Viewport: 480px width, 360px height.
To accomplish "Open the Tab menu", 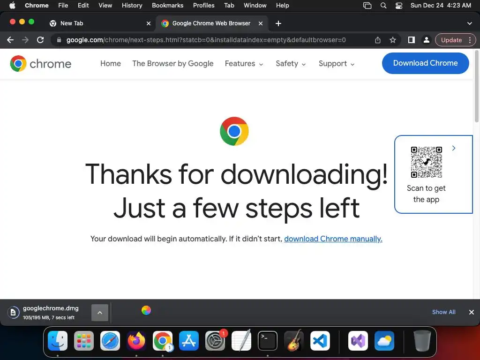I will (229, 5).
